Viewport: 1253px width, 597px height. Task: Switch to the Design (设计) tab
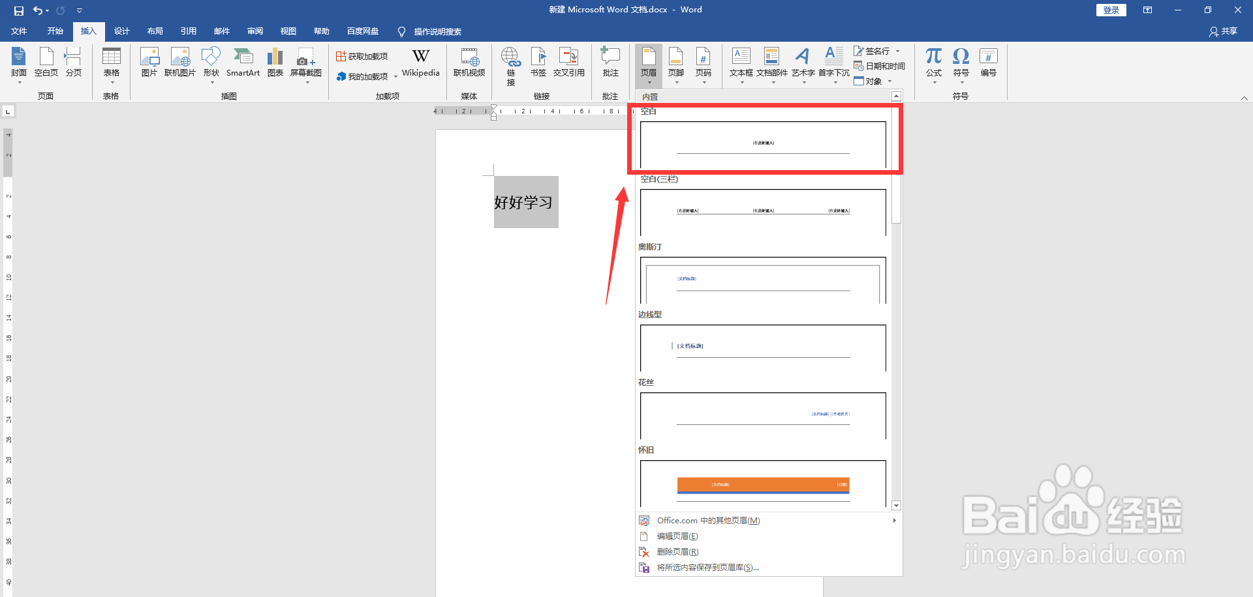click(122, 31)
